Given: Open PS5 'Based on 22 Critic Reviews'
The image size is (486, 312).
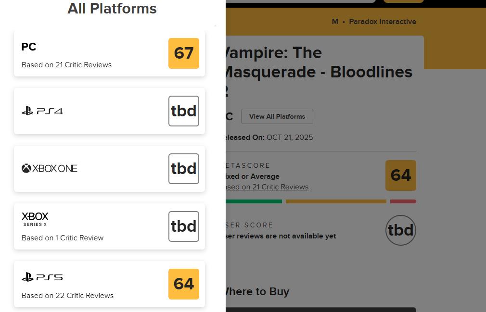Looking at the screenshot, I should coord(67,296).
